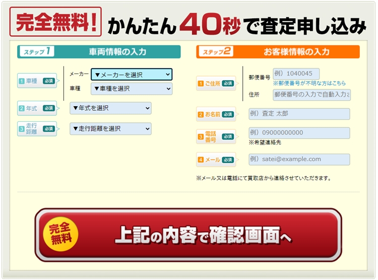This screenshot has height=280, width=378.
Task: Expand the 車種を選択 dropdown
Action: pyautogui.click(x=131, y=89)
